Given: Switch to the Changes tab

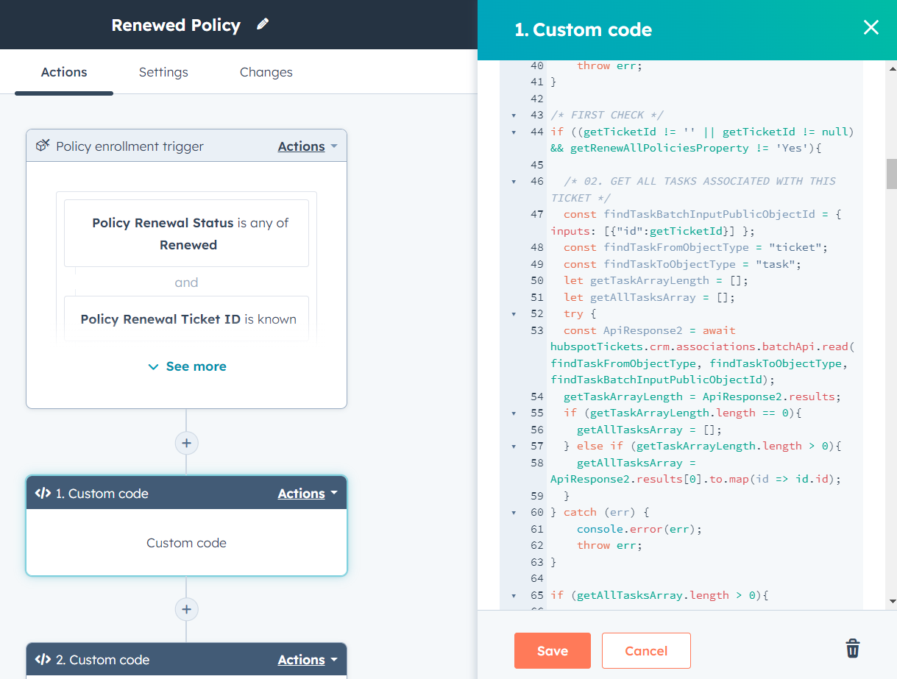Looking at the screenshot, I should click(266, 72).
